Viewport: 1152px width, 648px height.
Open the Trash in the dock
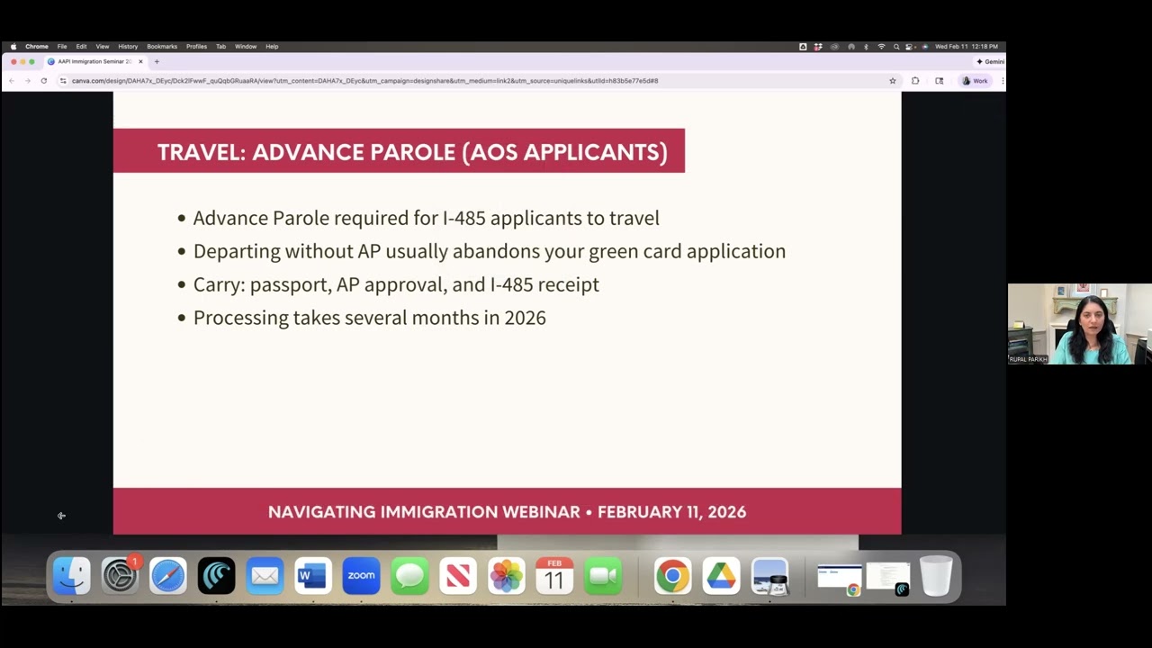pos(936,576)
